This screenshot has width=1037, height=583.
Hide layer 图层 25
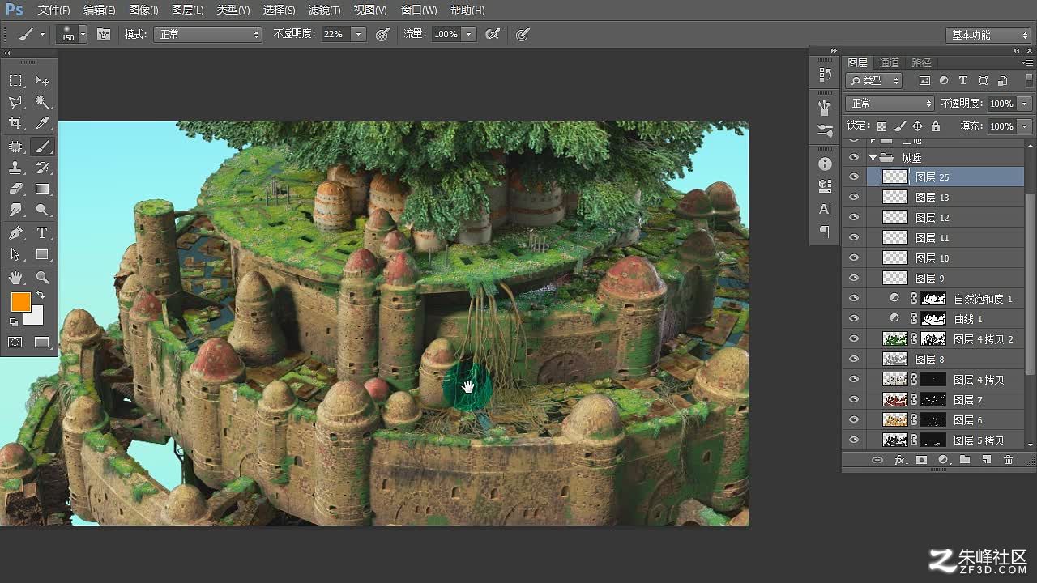tap(853, 177)
